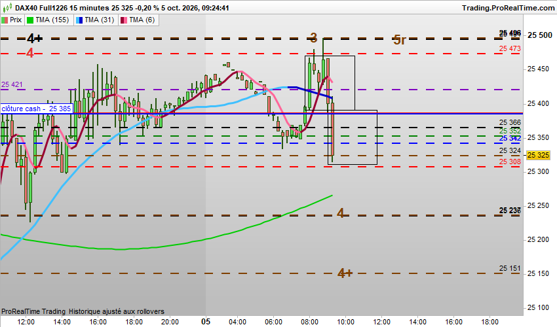This screenshot has width=557, height=327.
Task: Click the 06:00 time axis label
Action: tap(273, 322)
